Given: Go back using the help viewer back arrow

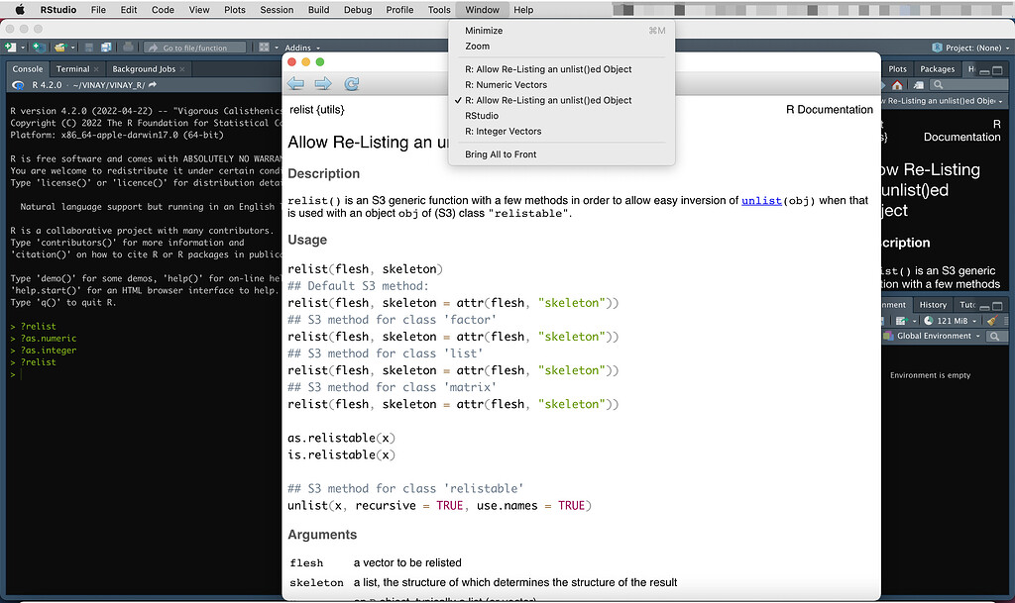Looking at the screenshot, I should click(295, 83).
